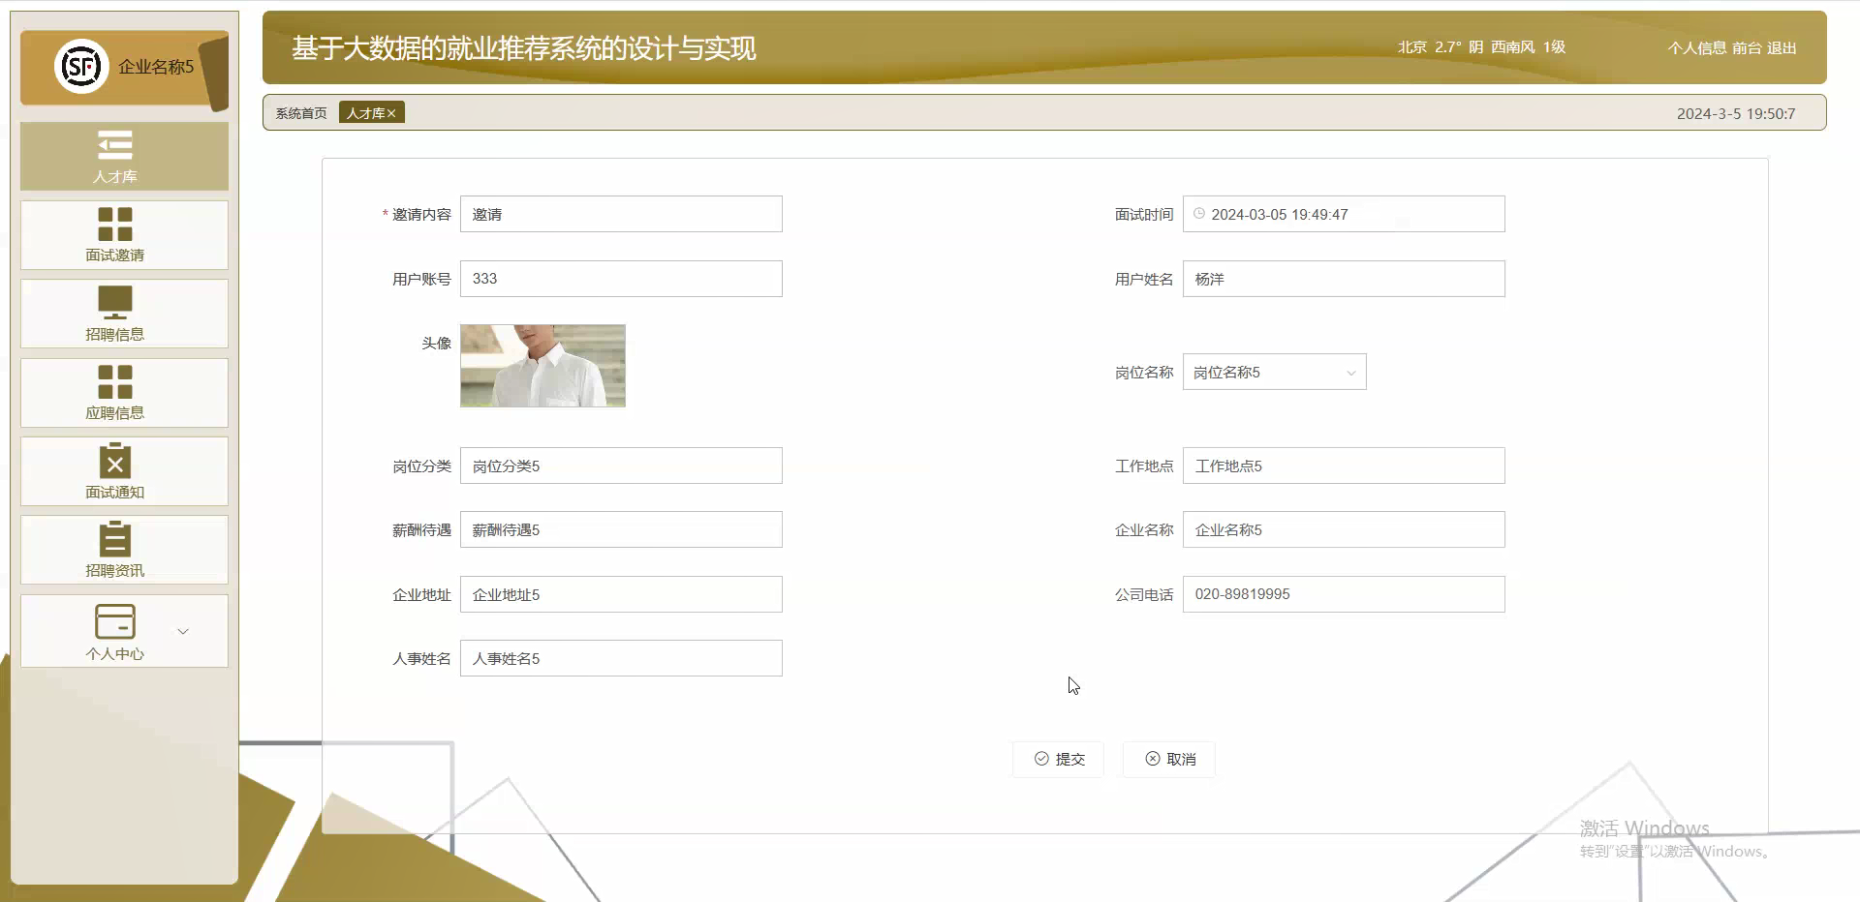1860x902 pixels.
Task: Click the 退出 logout link
Action: coord(1782,47)
